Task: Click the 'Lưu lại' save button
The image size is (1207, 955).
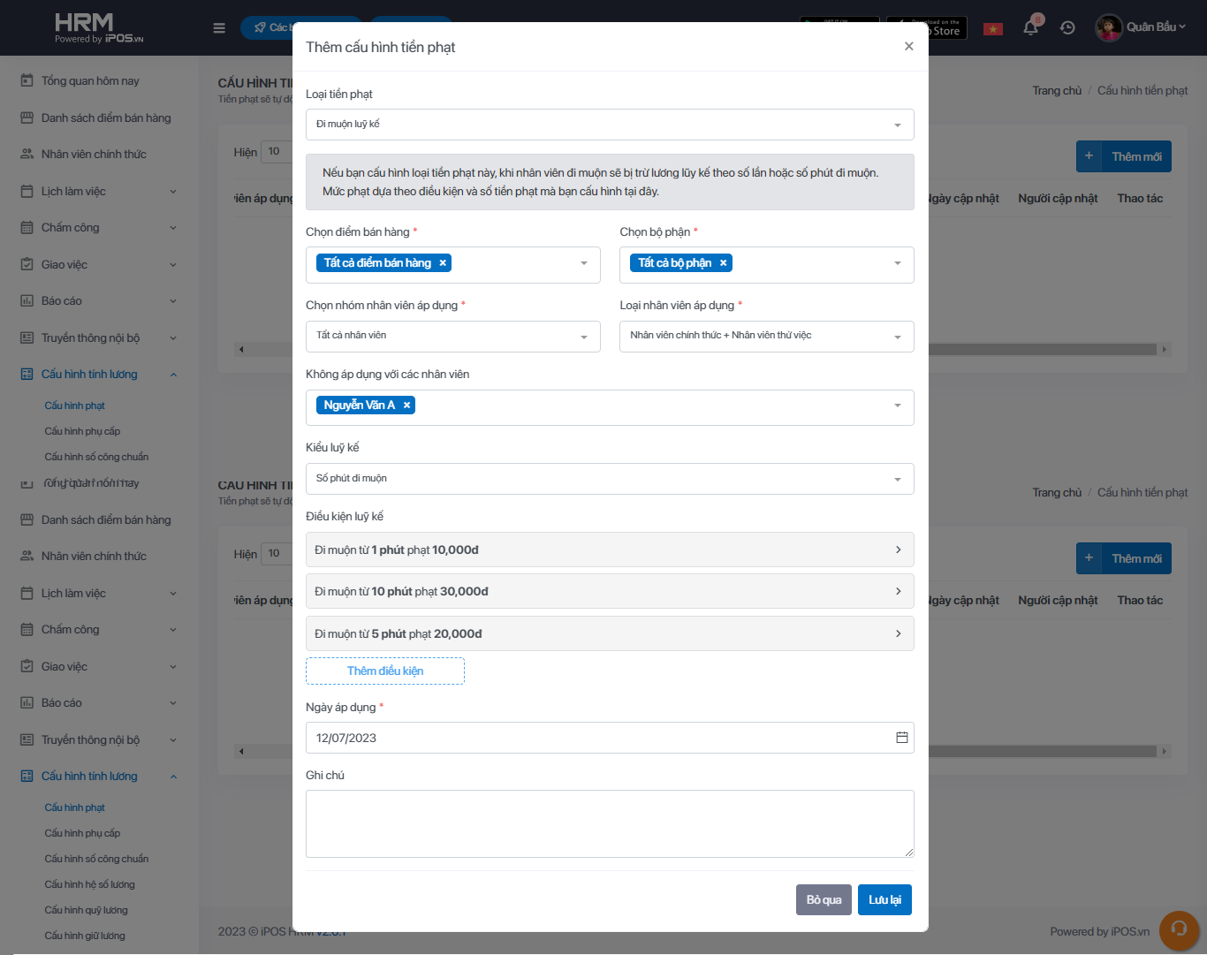Action: [884, 899]
